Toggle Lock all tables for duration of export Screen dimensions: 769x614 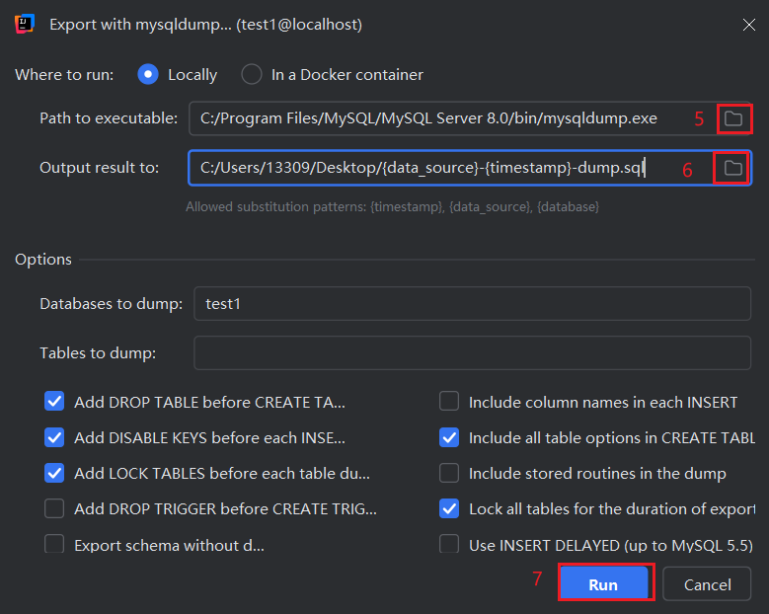tap(449, 508)
